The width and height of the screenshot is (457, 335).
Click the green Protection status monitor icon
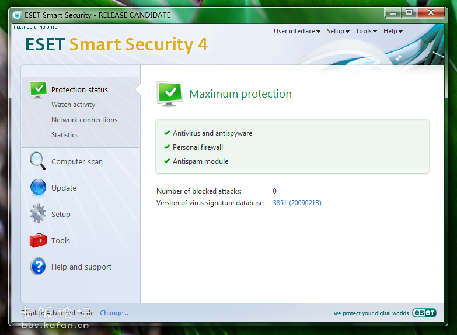[38, 89]
